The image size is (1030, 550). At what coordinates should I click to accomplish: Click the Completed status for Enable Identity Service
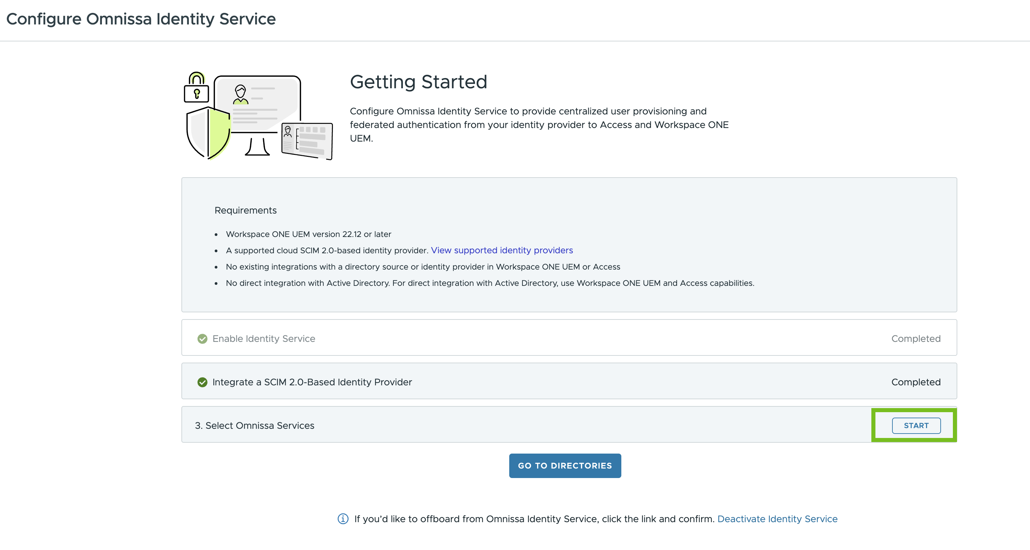point(916,339)
